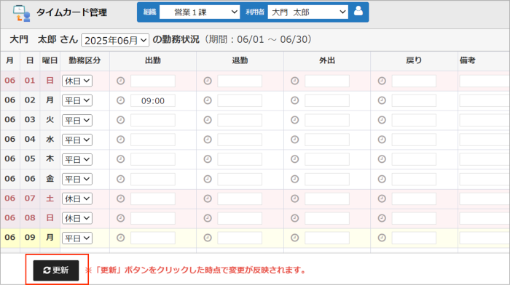Click the 更新 button
This screenshot has height=285, width=510.
tap(56, 270)
